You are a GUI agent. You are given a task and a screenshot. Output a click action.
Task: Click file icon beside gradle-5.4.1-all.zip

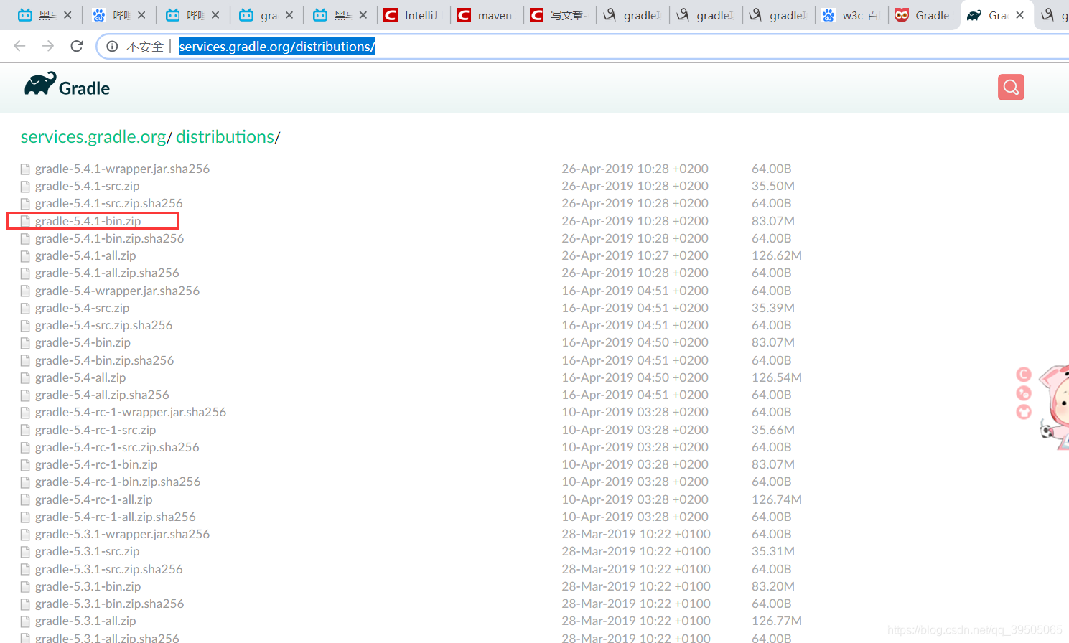tap(25, 256)
